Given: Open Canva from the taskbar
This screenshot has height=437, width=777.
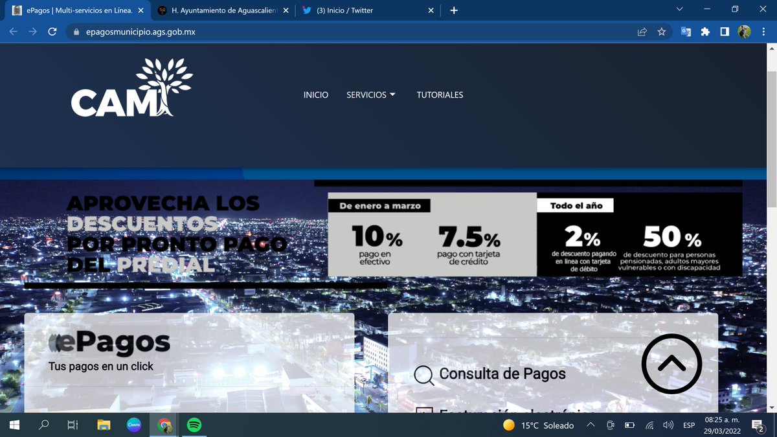Looking at the screenshot, I should click(x=133, y=425).
